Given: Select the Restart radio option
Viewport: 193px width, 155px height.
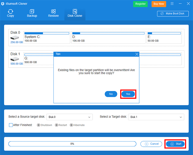Looking at the screenshot, I should 57,125.
